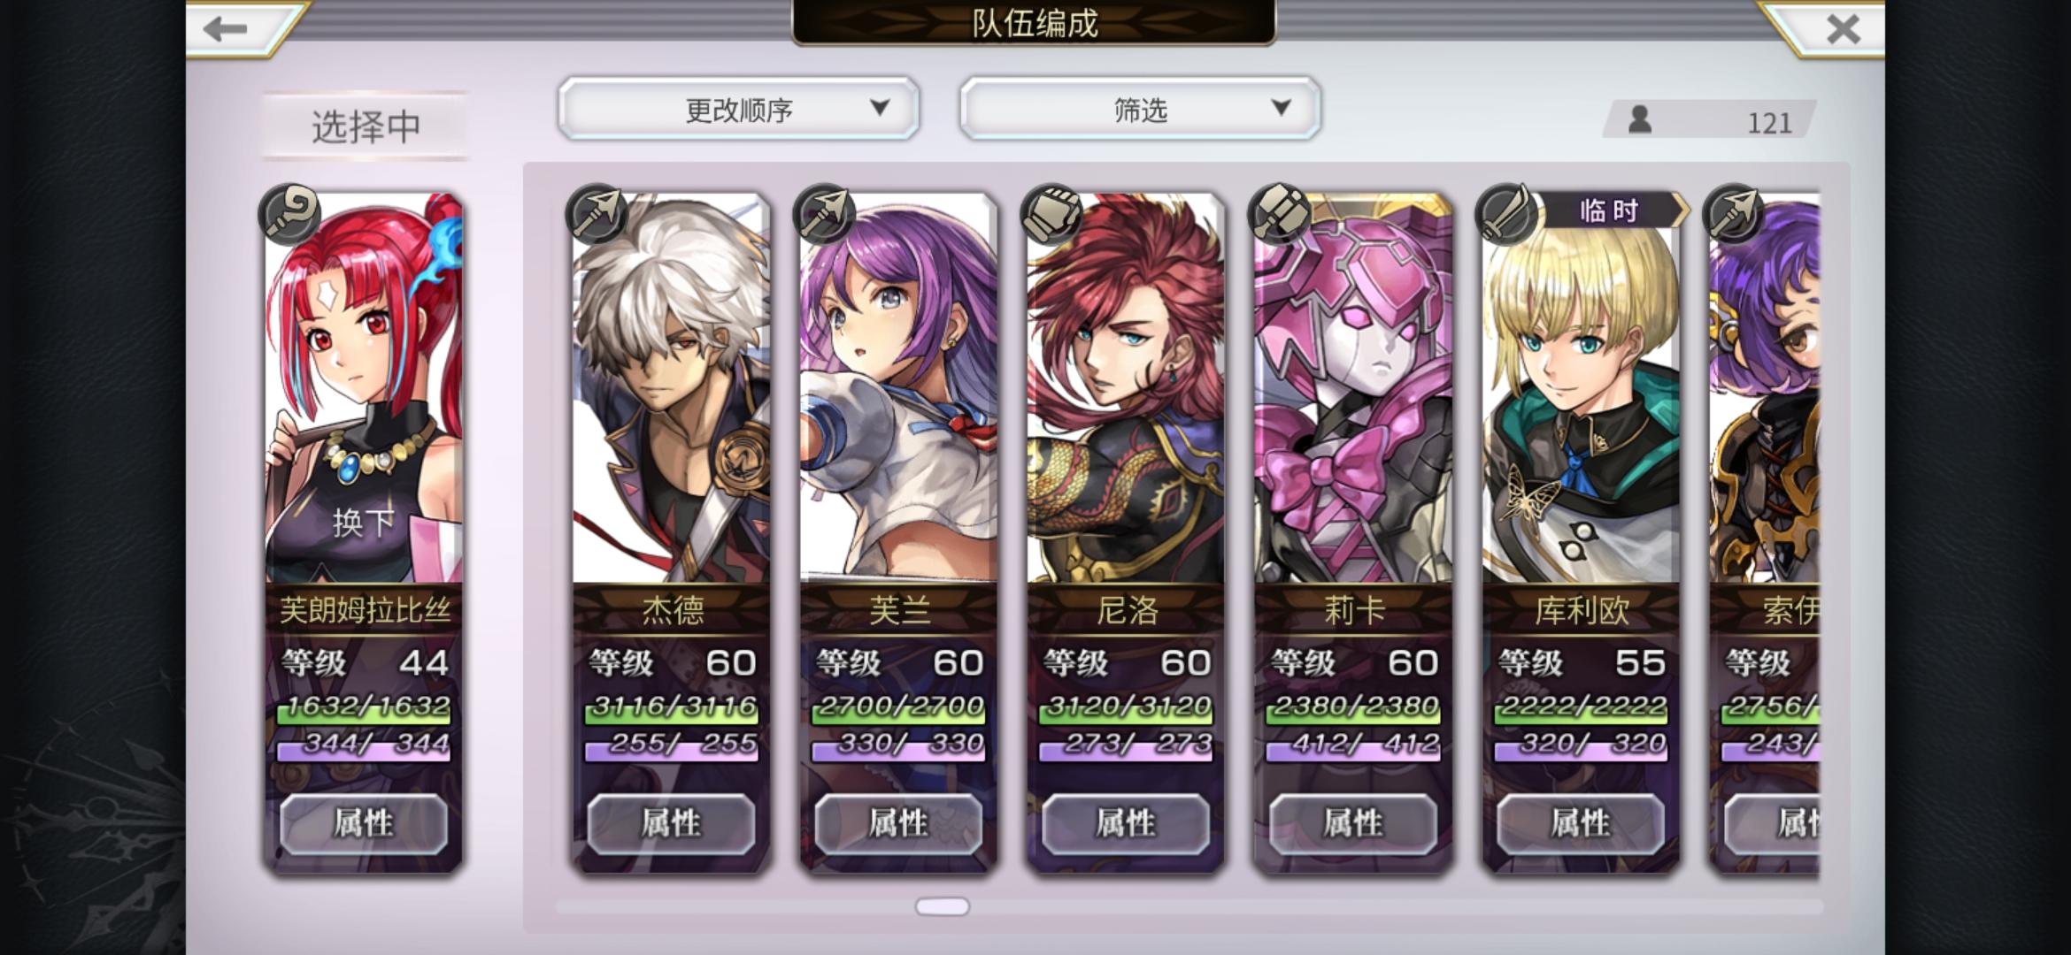Click the arrow on the 筛选 dropdown
The image size is (2071, 955).
[1281, 108]
